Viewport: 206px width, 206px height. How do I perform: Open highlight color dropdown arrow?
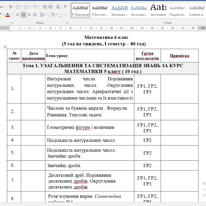[3, 15]
